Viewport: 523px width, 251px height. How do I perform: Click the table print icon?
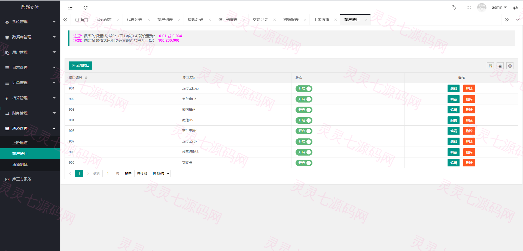510,66
